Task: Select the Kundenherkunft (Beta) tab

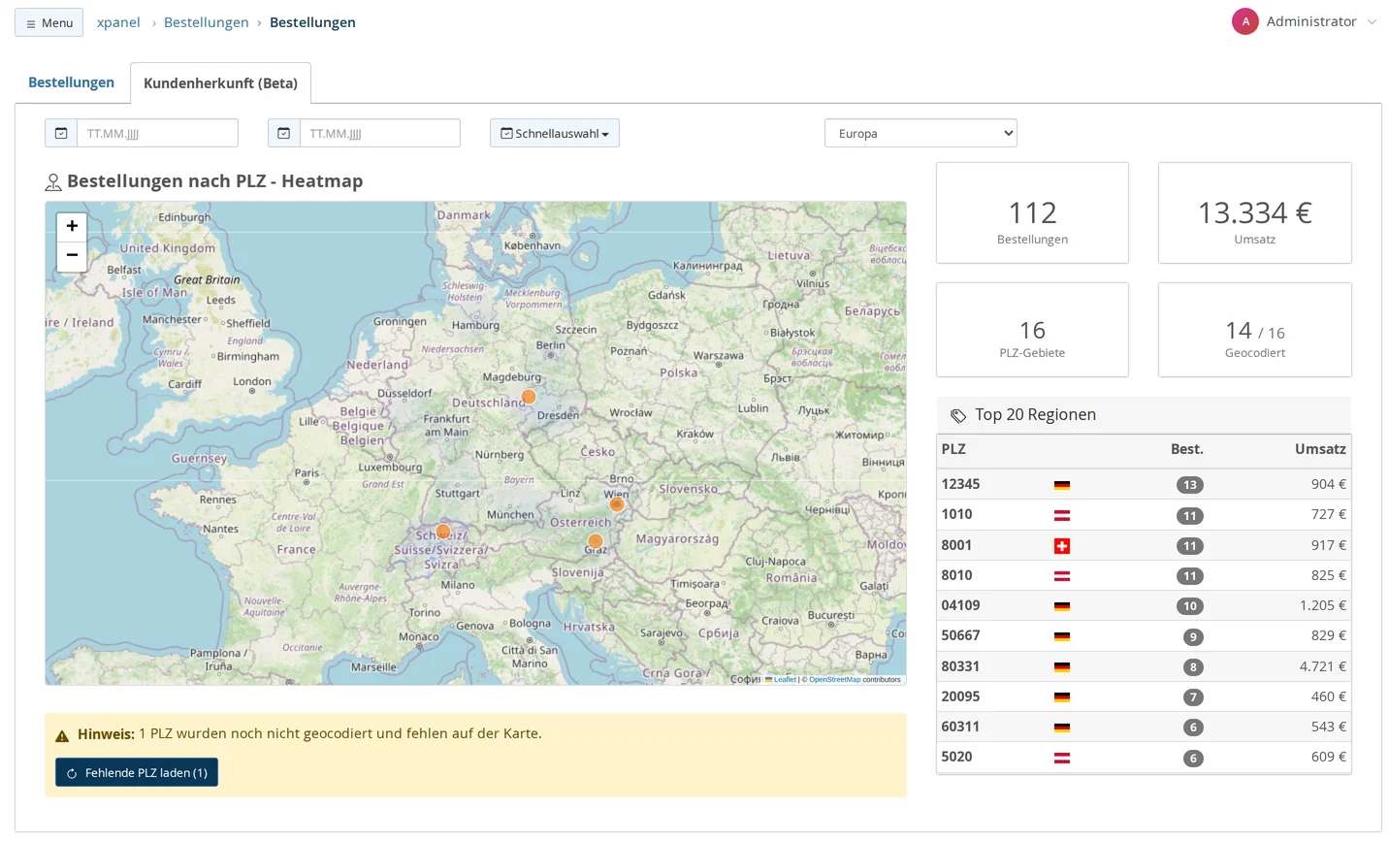Action: pyautogui.click(x=220, y=83)
